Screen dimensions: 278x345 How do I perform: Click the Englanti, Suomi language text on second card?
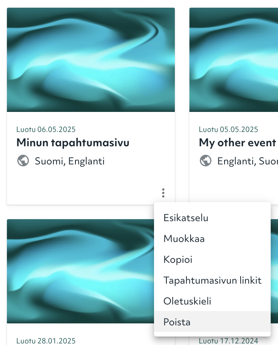coord(248,161)
